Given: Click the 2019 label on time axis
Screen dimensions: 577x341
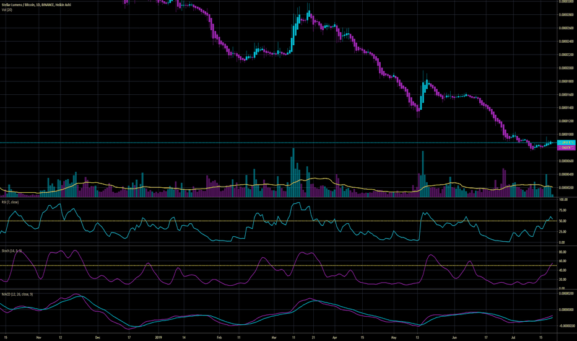Looking at the screenshot, I should tap(158, 337).
